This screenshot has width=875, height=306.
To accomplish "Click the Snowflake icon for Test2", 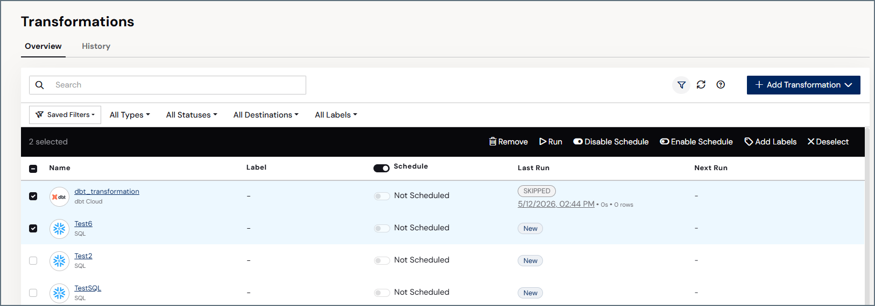I will (x=59, y=261).
